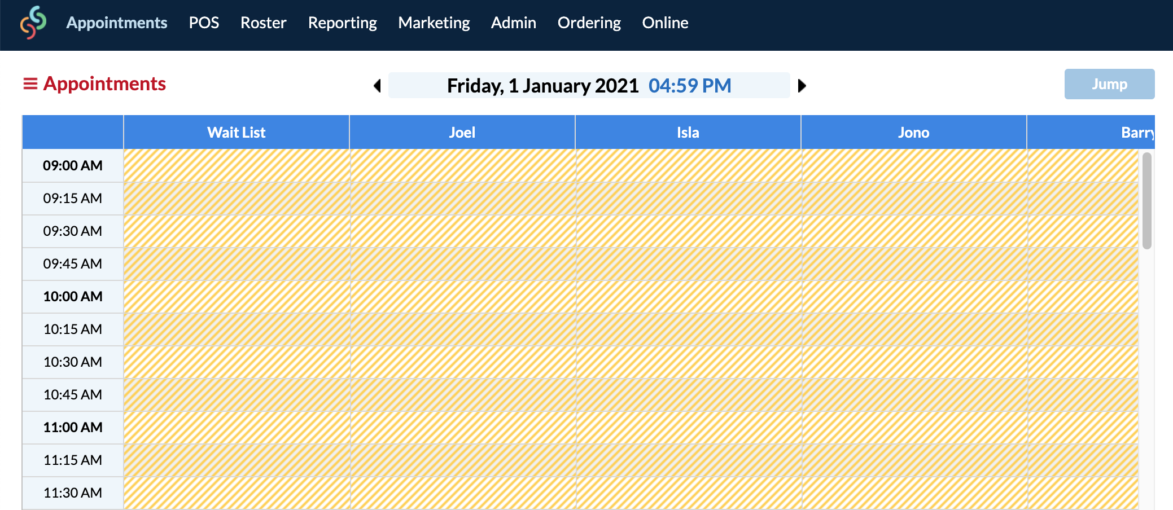This screenshot has height=510, width=1173.
Task: Click the 09:00 AM Wait List slot
Action: [236, 165]
